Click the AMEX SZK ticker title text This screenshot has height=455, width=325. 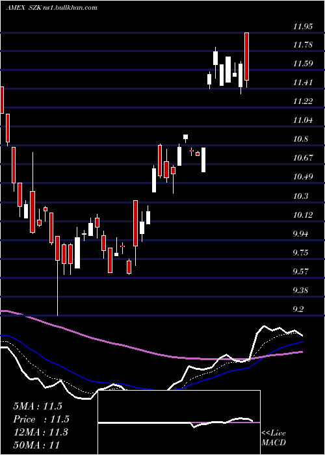(24, 8)
